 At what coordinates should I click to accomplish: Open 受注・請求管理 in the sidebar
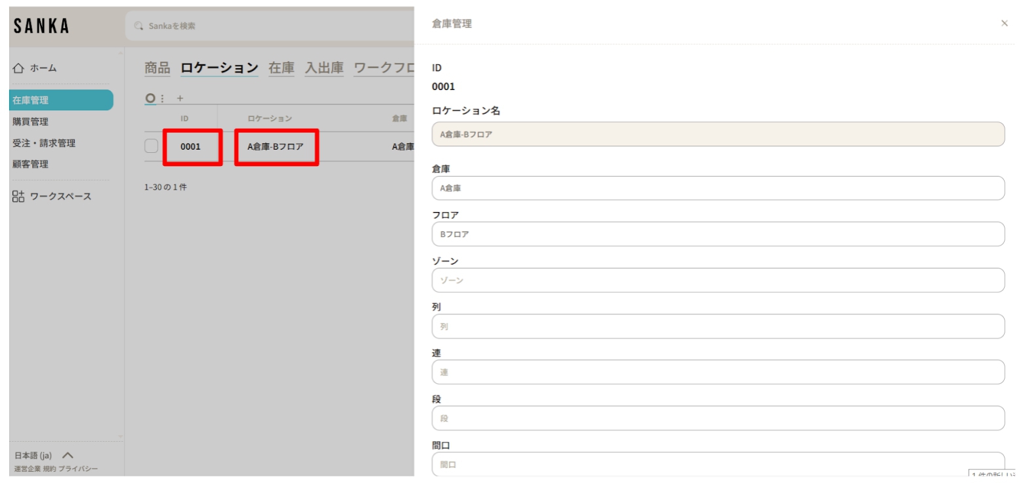(44, 143)
